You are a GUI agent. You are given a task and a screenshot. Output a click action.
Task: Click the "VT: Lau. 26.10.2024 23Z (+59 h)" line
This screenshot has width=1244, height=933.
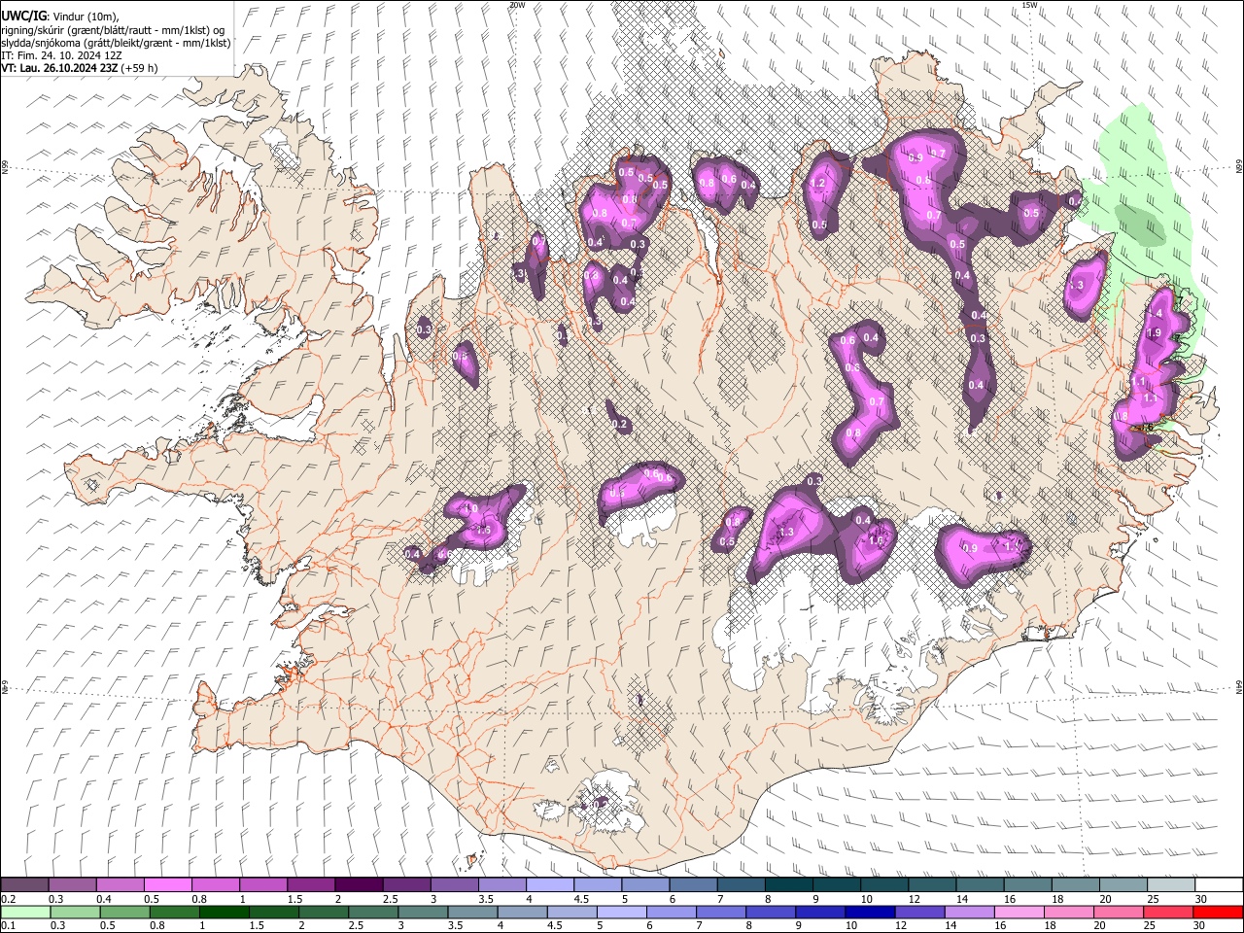(80, 68)
